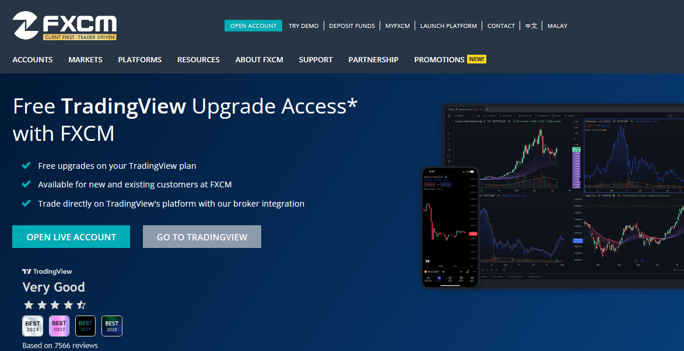The width and height of the screenshot is (684, 351).
Task: Click the TradingView phone app screenshot
Action: (450, 227)
